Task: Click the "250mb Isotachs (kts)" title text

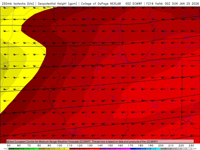Action: pyautogui.click(x=18, y=3)
